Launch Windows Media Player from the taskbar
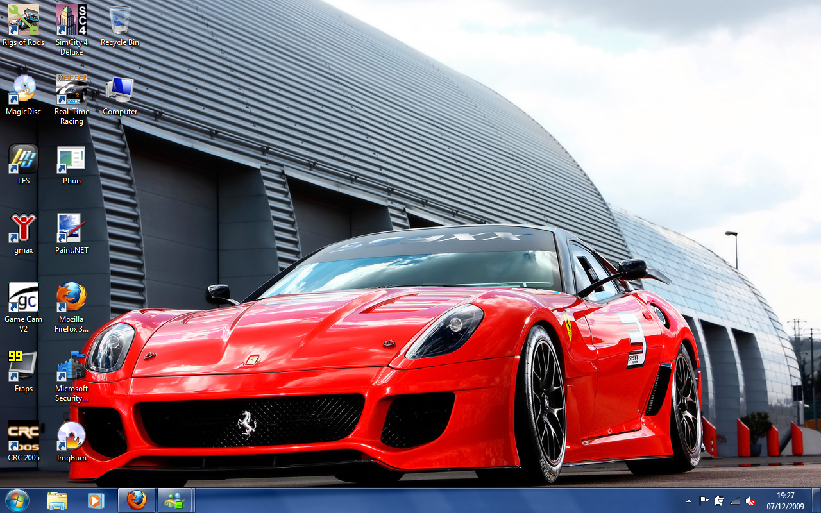This screenshot has height=513, width=821. [96, 500]
